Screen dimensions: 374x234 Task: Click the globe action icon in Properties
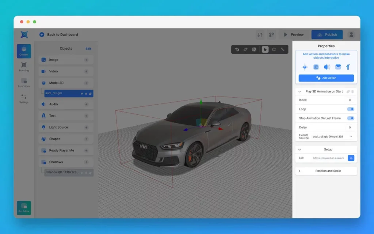point(316,67)
